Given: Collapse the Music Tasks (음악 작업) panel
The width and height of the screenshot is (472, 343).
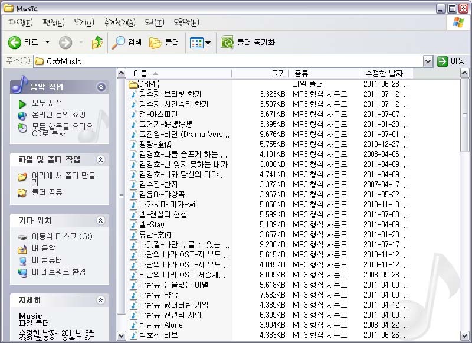Looking at the screenshot, I should [101, 87].
